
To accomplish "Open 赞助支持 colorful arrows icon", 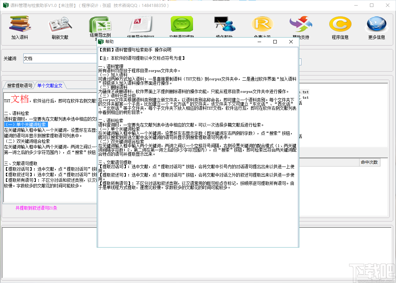I will [x=301, y=24].
